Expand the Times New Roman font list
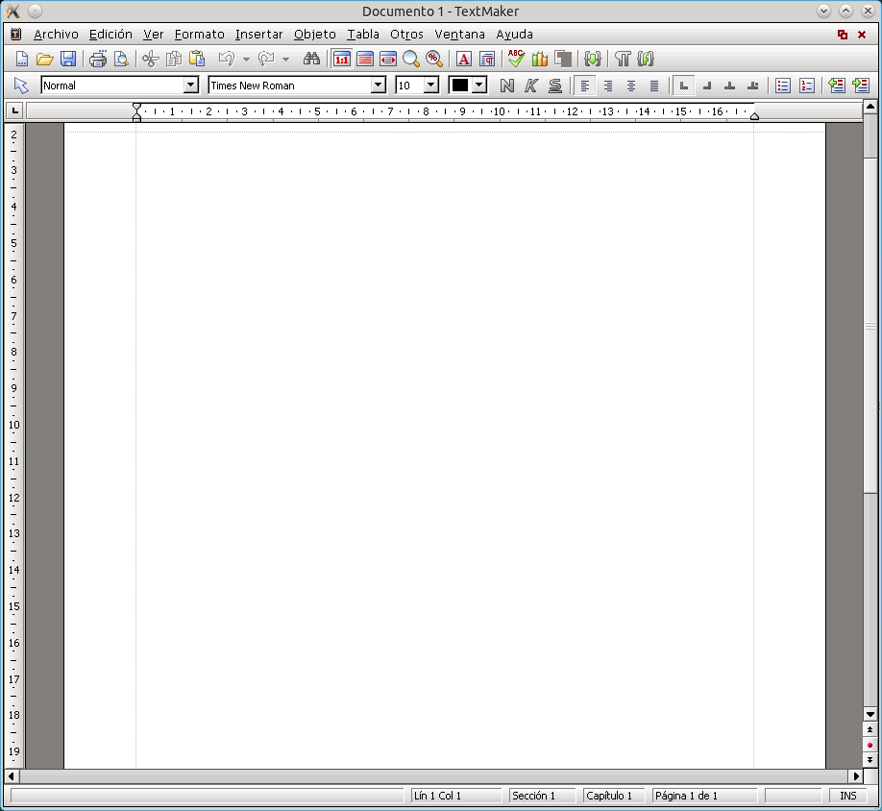Image resolution: width=882 pixels, height=811 pixels. (x=380, y=86)
